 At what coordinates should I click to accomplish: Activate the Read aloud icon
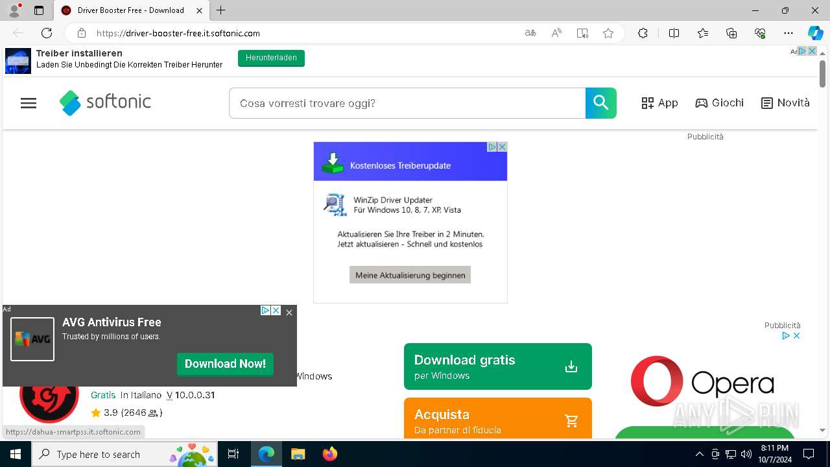click(556, 33)
